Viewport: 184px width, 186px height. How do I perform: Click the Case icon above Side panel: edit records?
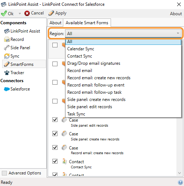point(64,120)
